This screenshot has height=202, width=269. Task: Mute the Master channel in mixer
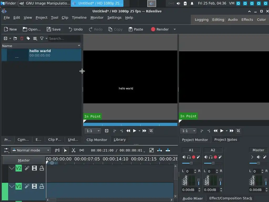[x=258, y=157]
